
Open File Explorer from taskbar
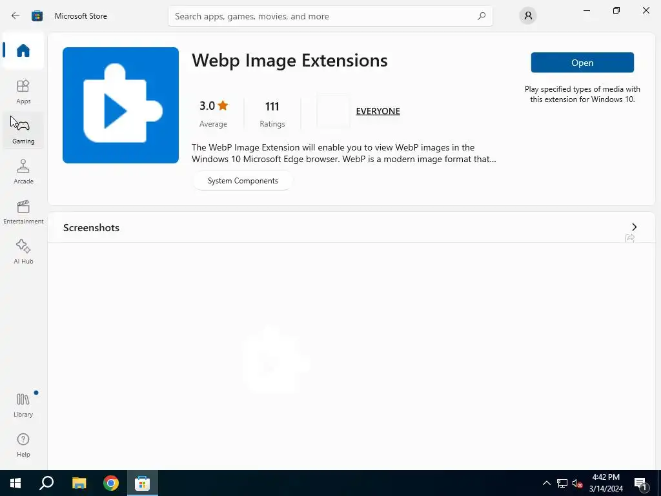(x=79, y=483)
